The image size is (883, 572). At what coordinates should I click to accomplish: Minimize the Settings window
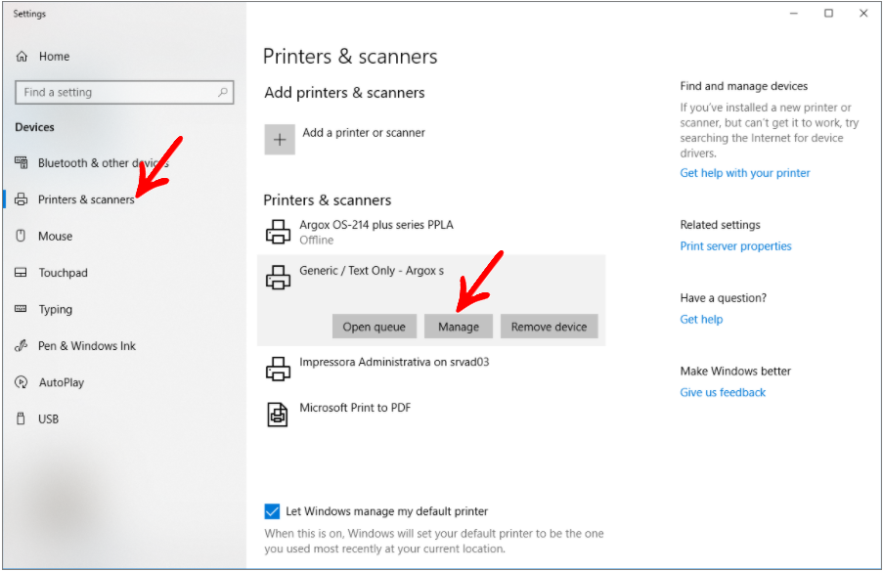coord(794,13)
